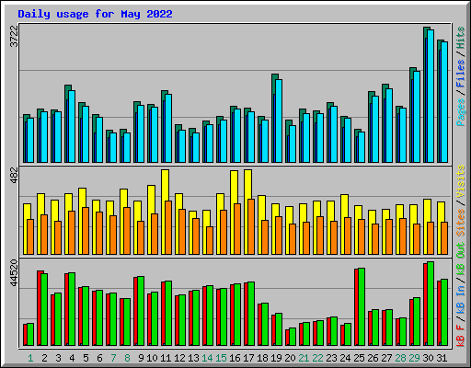Click day label 7 on the x-axis
The image size is (471, 368).
click(x=113, y=358)
